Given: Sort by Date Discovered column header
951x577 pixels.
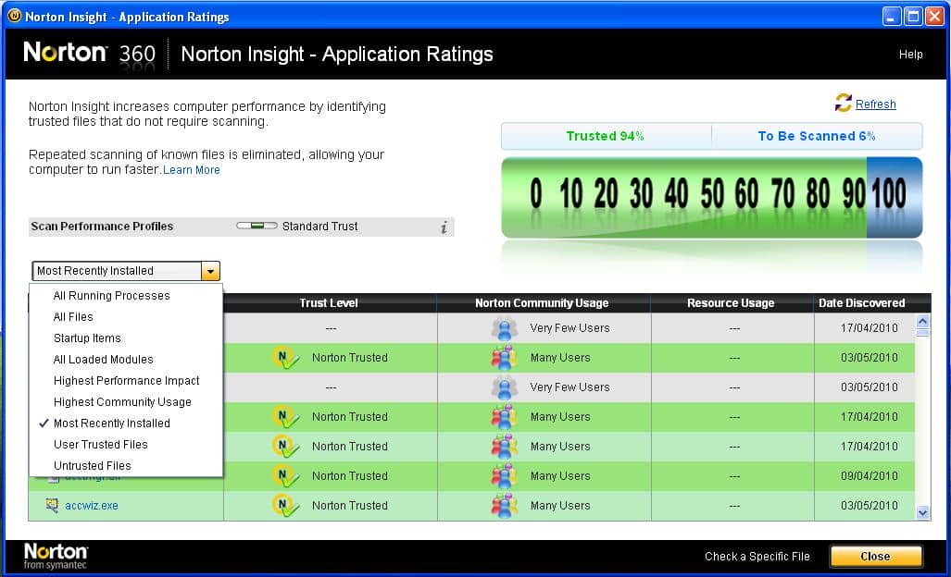Looking at the screenshot, I should (862, 302).
